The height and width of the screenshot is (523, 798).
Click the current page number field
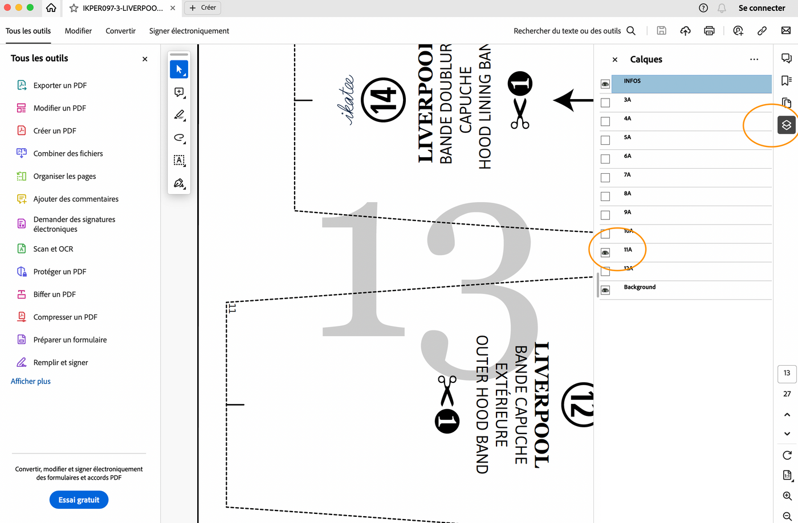coord(787,373)
